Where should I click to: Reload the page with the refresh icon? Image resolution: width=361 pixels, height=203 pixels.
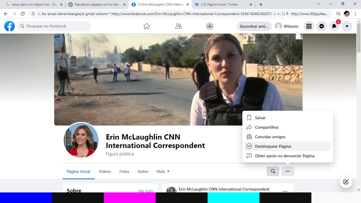[23, 14]
